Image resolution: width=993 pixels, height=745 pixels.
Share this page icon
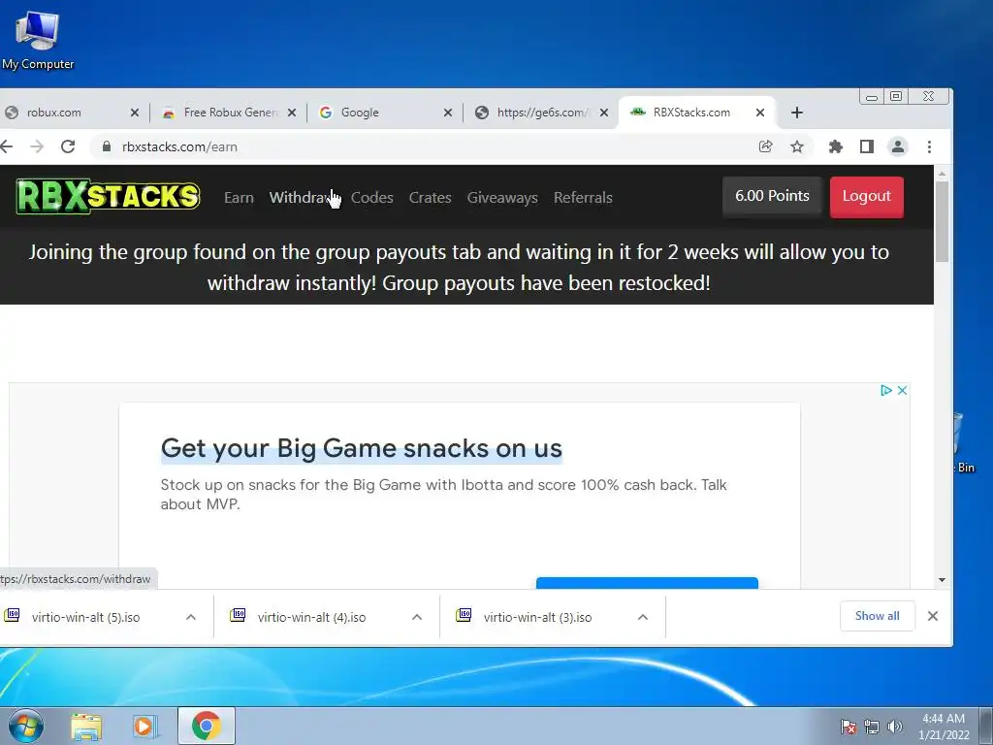point(766,147)
